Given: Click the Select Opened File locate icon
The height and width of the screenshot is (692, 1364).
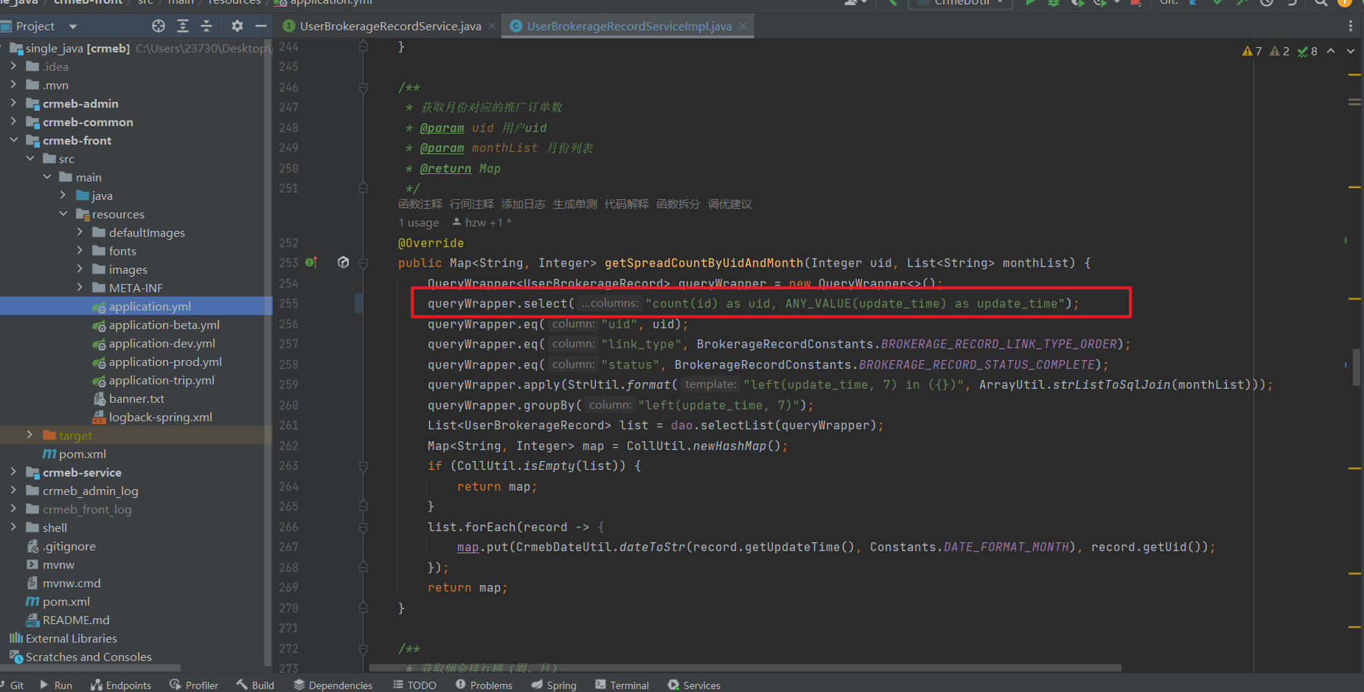Looking at the screenshot, I should (x=159, y=27).
